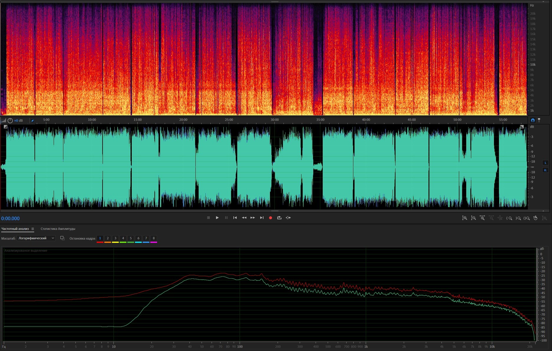Click the Fast Forward button

click(x=253, y=218)
